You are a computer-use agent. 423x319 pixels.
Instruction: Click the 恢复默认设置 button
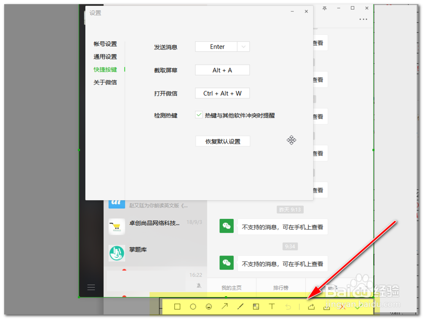coord(223,141)
